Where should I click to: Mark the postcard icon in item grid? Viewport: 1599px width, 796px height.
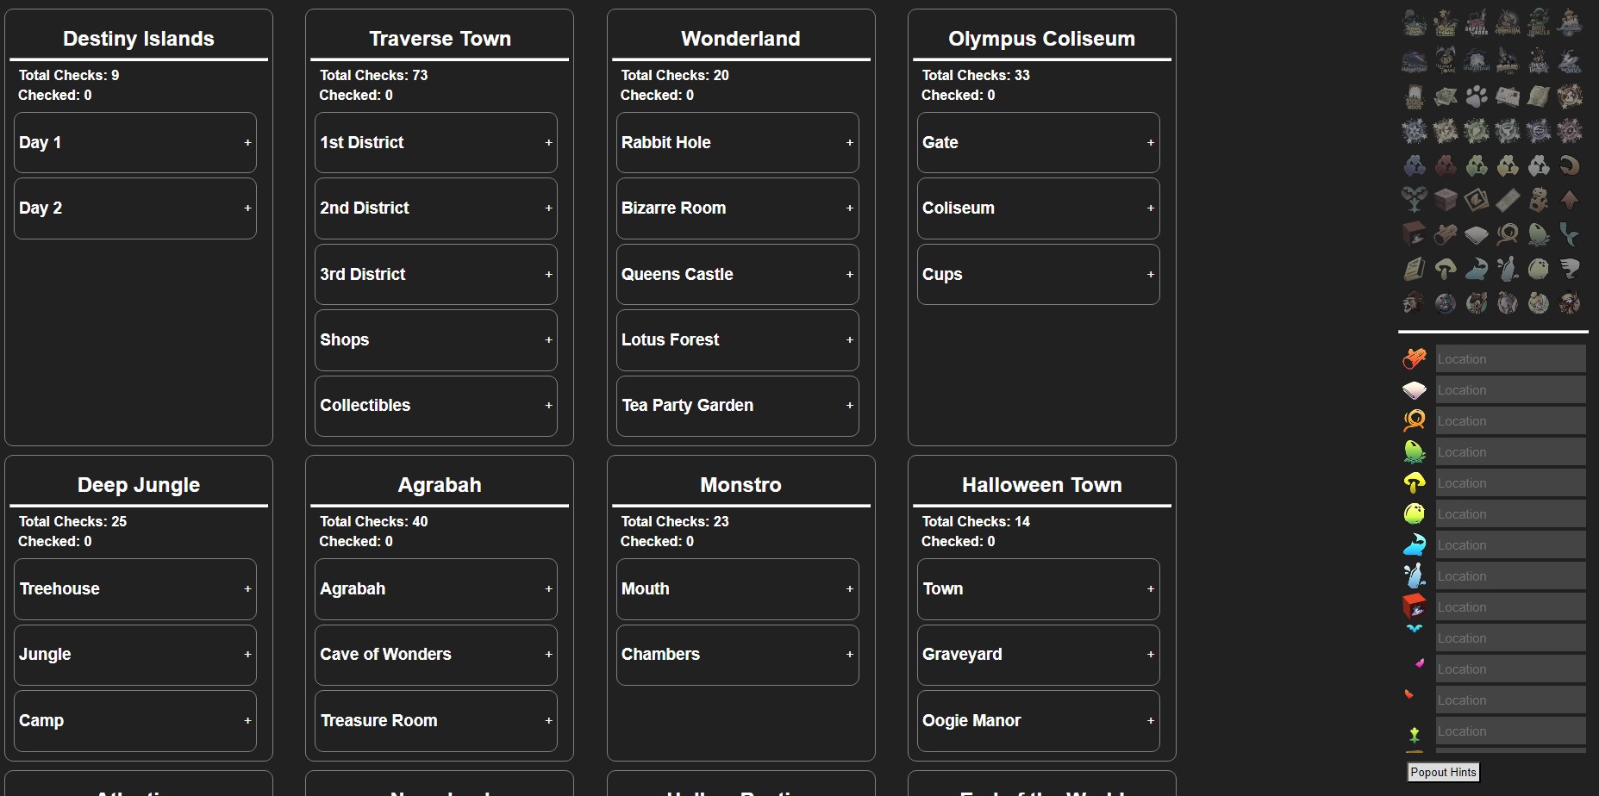1508,96
